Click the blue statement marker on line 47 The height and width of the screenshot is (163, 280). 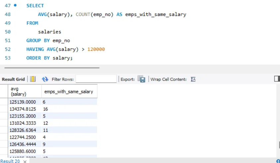15,6
